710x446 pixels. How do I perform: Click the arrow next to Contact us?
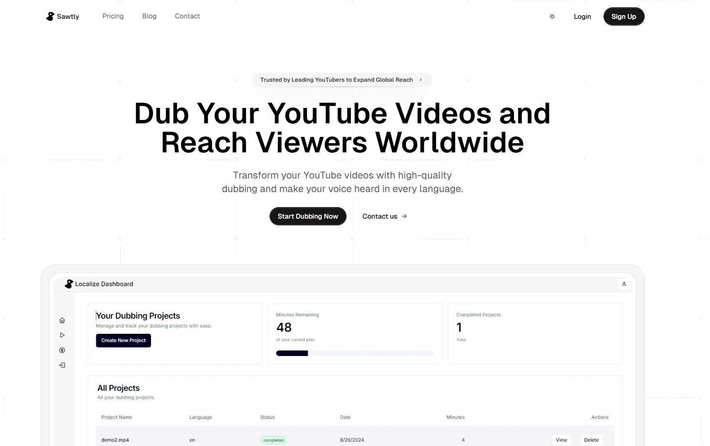[x=404, y=216]
